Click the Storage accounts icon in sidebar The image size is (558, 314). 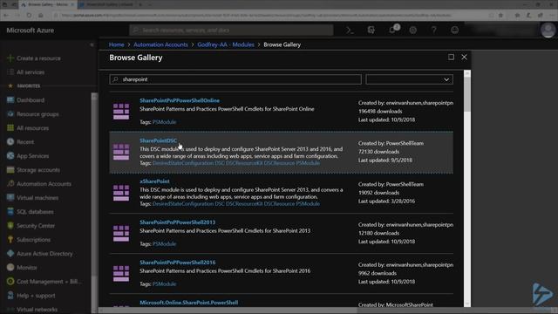(x=10, y=170)
